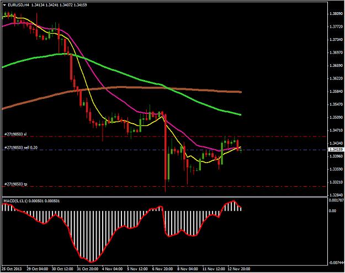
Task: Click the small triangle before EURUSD,H4
Action: pos(4,5)
